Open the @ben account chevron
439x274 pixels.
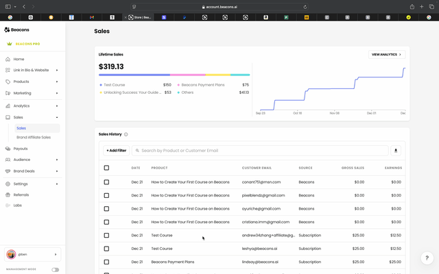click(x=56, y=254)
